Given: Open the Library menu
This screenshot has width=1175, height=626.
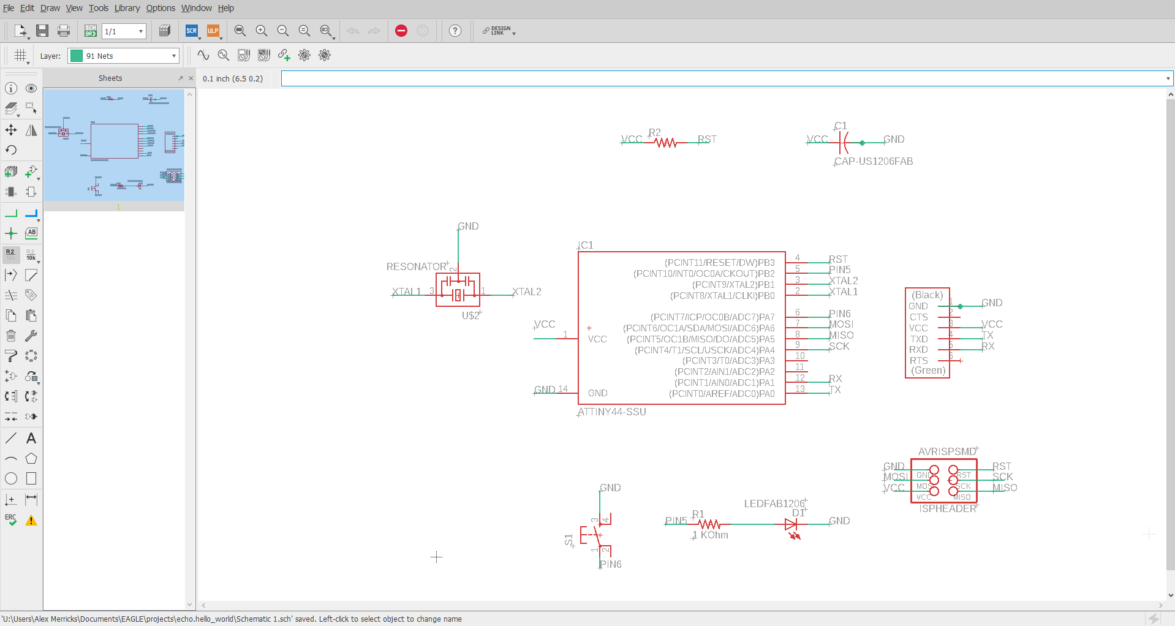Looking at the screenshot, I should click(x=126, y=8).
